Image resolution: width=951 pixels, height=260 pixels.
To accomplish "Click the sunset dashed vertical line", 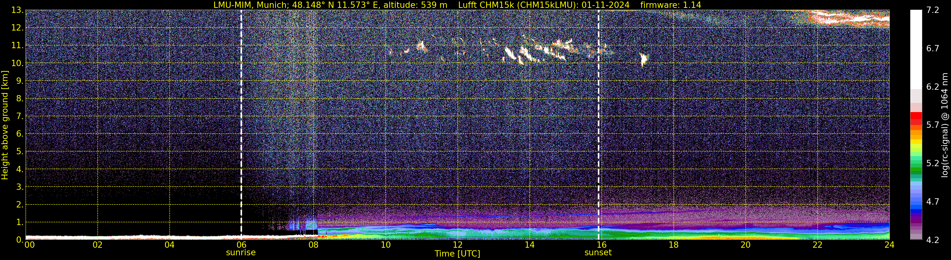I will (598, 125).
